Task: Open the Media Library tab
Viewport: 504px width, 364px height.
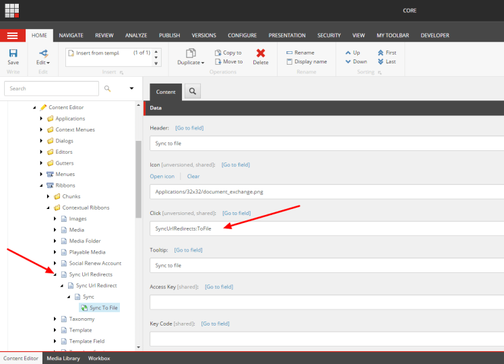Action: 63,358
